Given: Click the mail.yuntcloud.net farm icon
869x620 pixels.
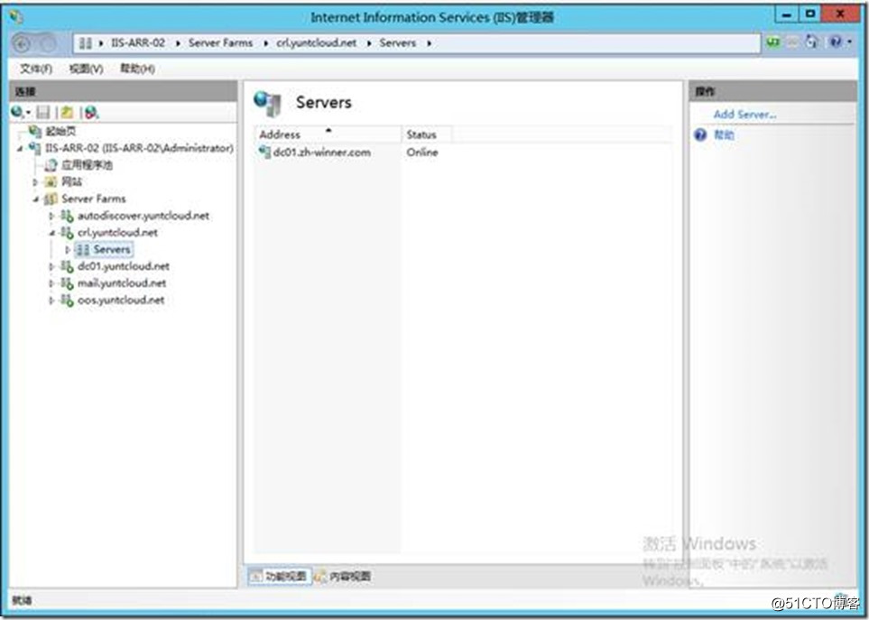Looking at the screenshot, I should tap(67, 283).
